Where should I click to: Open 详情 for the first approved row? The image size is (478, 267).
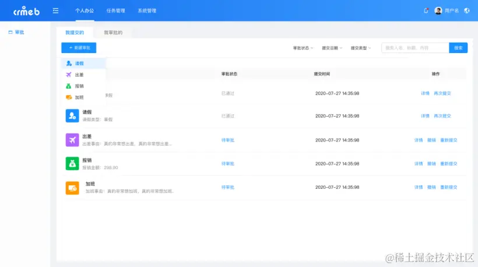425,93
